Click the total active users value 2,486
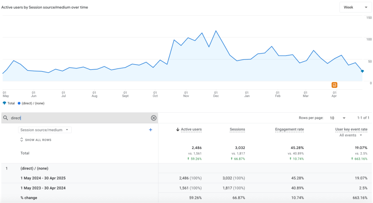This screenshot has width=373, height=203. coord(196,148)
